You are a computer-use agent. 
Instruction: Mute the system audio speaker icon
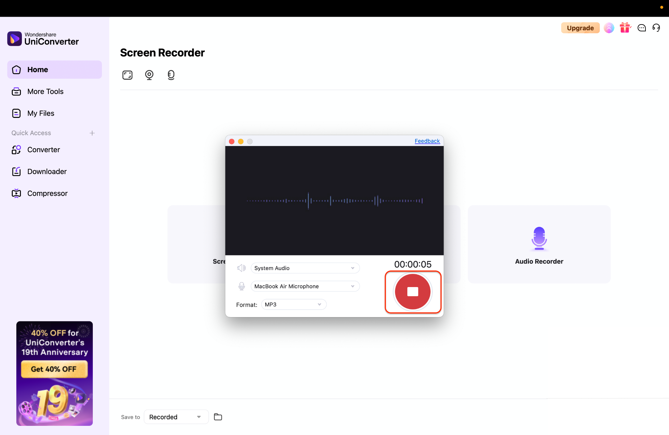pyautogui.click(x=241, y=268)
